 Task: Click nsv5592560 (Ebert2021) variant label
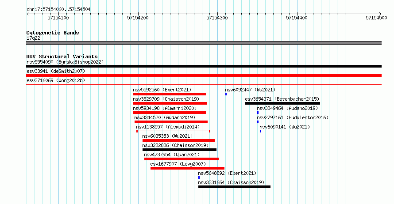(162, 90)
